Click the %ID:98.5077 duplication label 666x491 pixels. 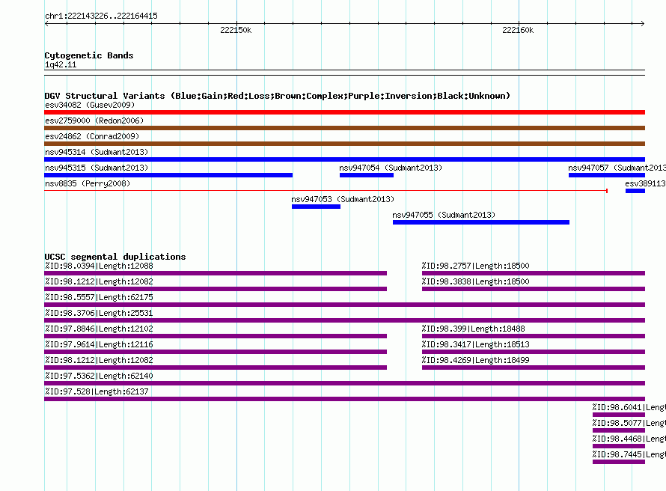pyautogui.click(x=629, y=423)
